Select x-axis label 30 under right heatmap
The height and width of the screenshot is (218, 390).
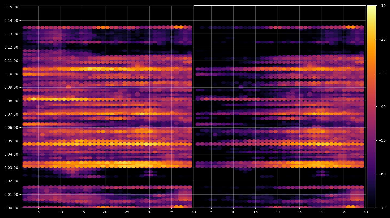click(x=321, y=212)
